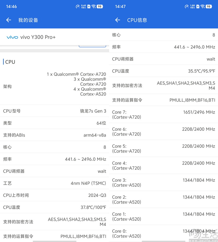Tap the Core 1: (Cortex-A520) label

pyautogui.click(x=127, y=217)
